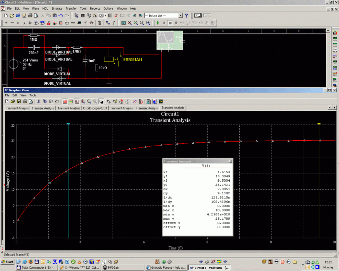Open the In Use List dropdown
The width and height of the screenshot is (339, 271).
(180, 16)
